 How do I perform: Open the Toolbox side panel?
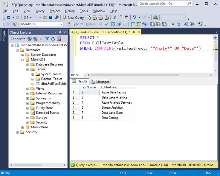pyautogui.click(x=4, y=35)
